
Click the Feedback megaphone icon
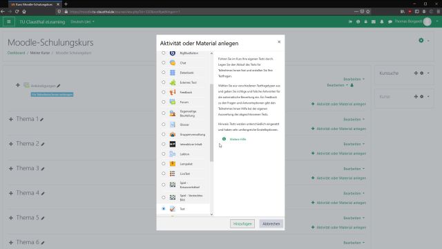click(173, 92)
